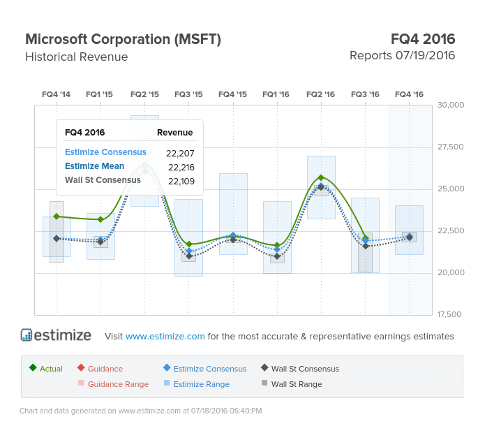Click the Estimize Mean value 22,216
The image size is (478, 433).
(x=181, y=167)
